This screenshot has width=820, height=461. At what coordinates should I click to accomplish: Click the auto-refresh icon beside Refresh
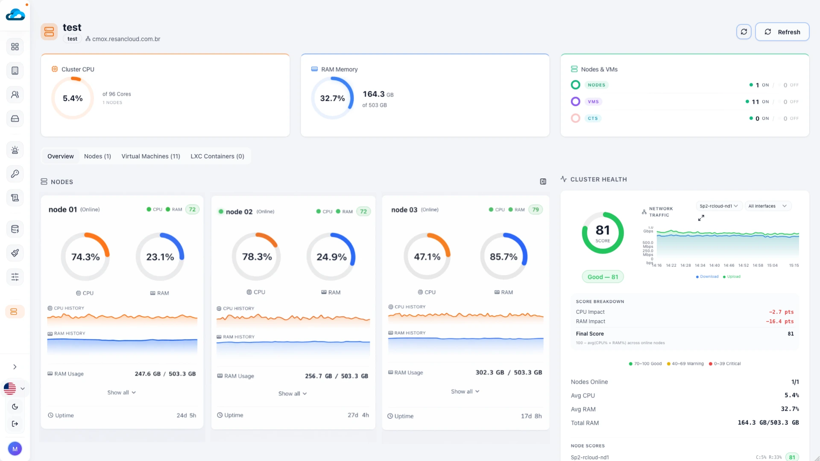[744, 32]
